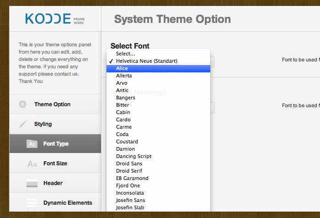Click the Header layout icon

(x=32, y=183)
